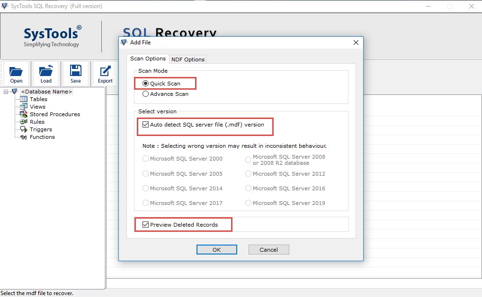Switch to the Scan Options tab
Viewport: 482px width, 297px height.
(x=148, y=59)
